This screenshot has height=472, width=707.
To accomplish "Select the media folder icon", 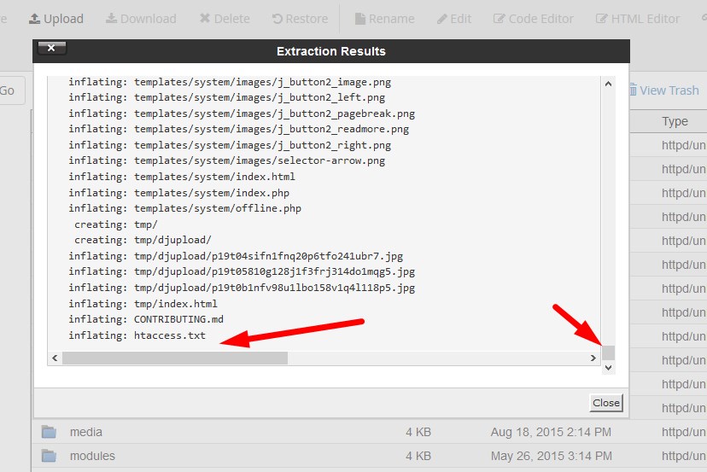I will click(49, 432).
